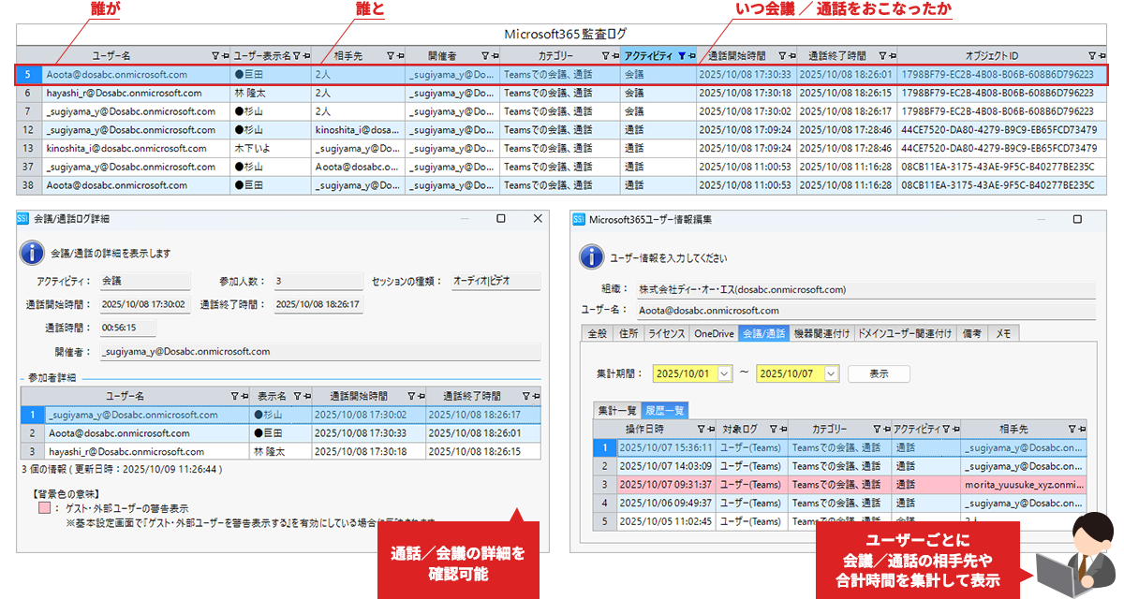
Task: Click the pink guest warning color swatch
Action: click(x=44, y=506)
